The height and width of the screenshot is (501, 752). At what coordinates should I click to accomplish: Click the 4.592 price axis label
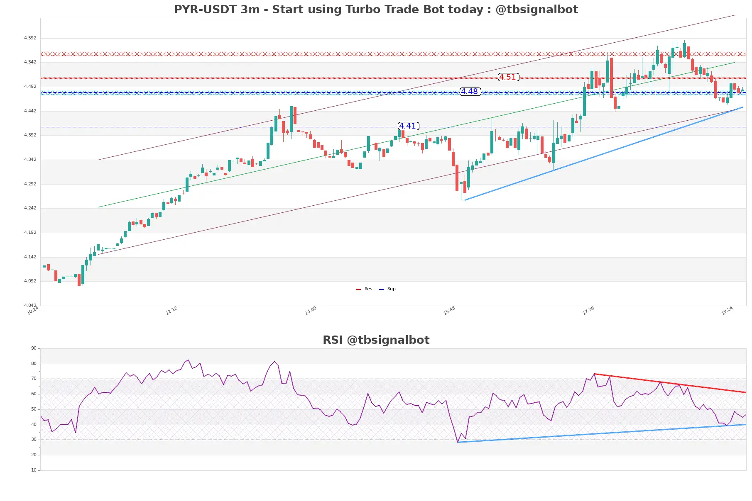click(x=30, y=38)
